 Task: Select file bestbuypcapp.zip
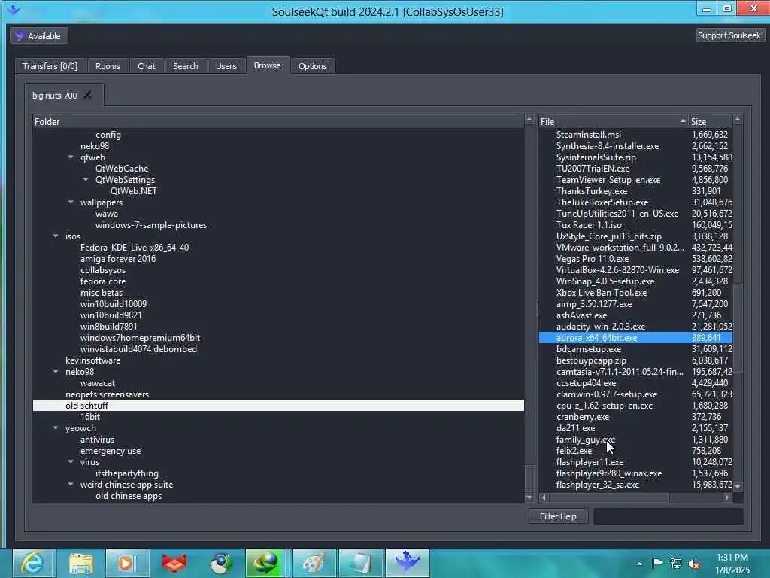591,360
